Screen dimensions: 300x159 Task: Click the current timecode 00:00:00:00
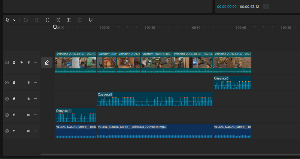click(227, 7)
